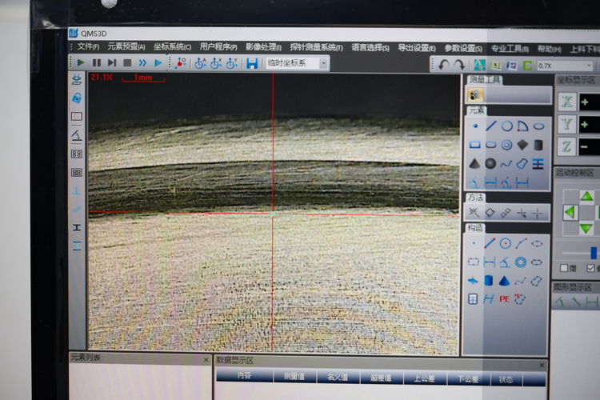Open the 导出设置(E) menu
Image resolution: width=600 pixels, height=400 pixels.
(x=417, y=48)
